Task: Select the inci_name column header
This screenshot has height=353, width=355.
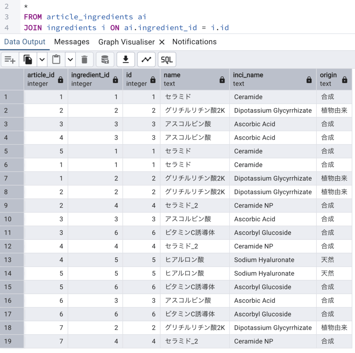Action: 273,79
